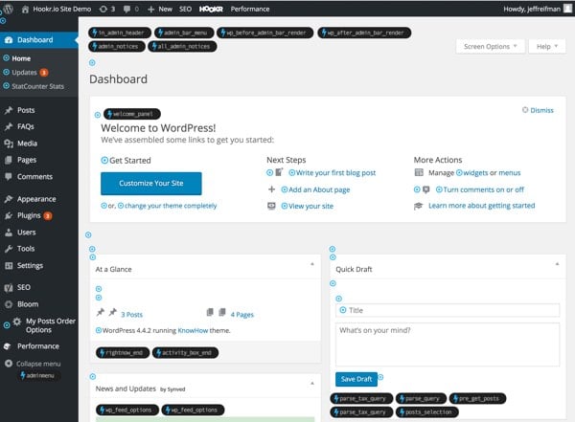
Task: Open Performance menu in the admin bar
Action: tap(250, 9)
